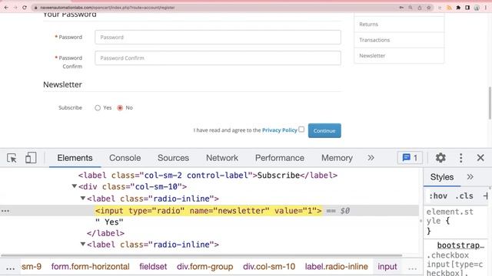Select the form.form-horizontal breadcrumb

tap(91, 267)
